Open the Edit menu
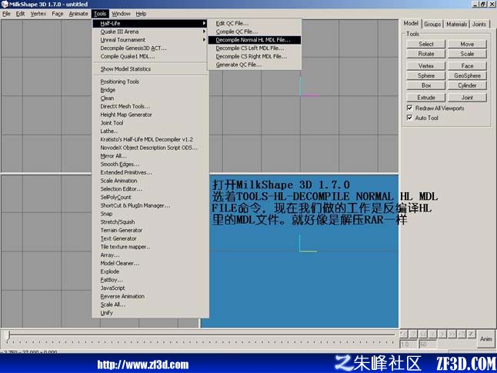The width and height of the screenshot is (497, 373). coord(20,14)
